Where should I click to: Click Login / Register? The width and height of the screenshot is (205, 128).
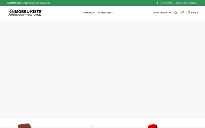(162, 13)
